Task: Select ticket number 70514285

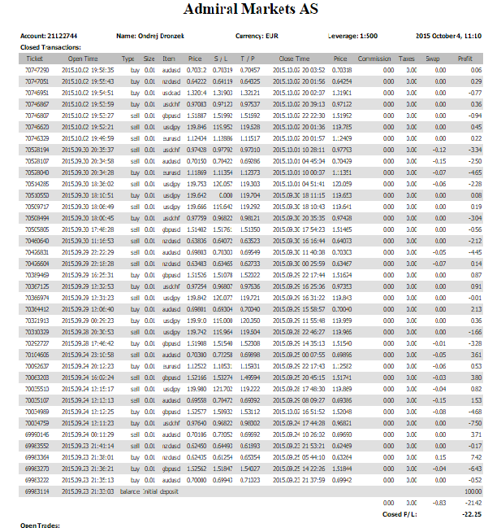Action: coord(37,184)
